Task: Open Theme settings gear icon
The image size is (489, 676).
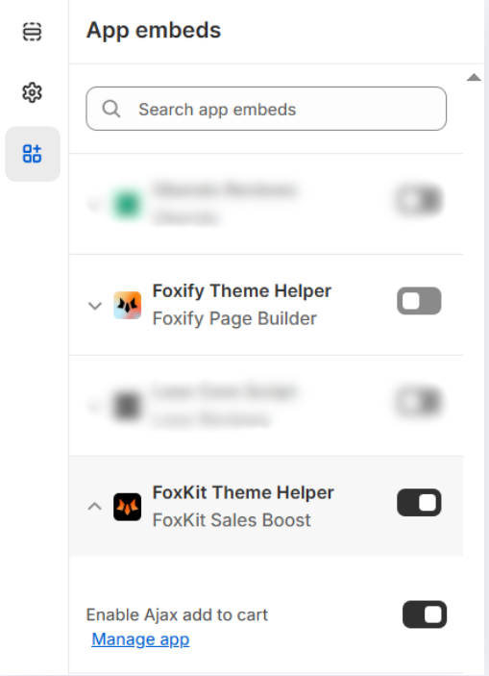Action: tap(32, 92)
